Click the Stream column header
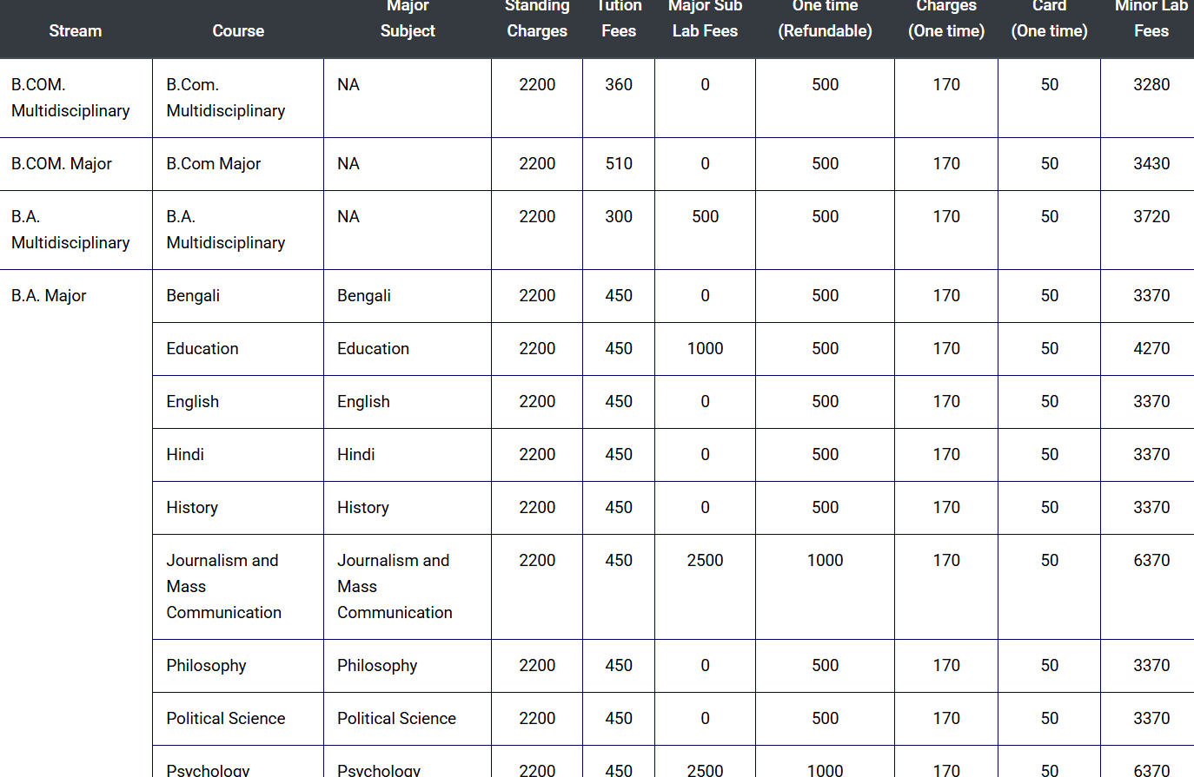 tap(76, 30)
